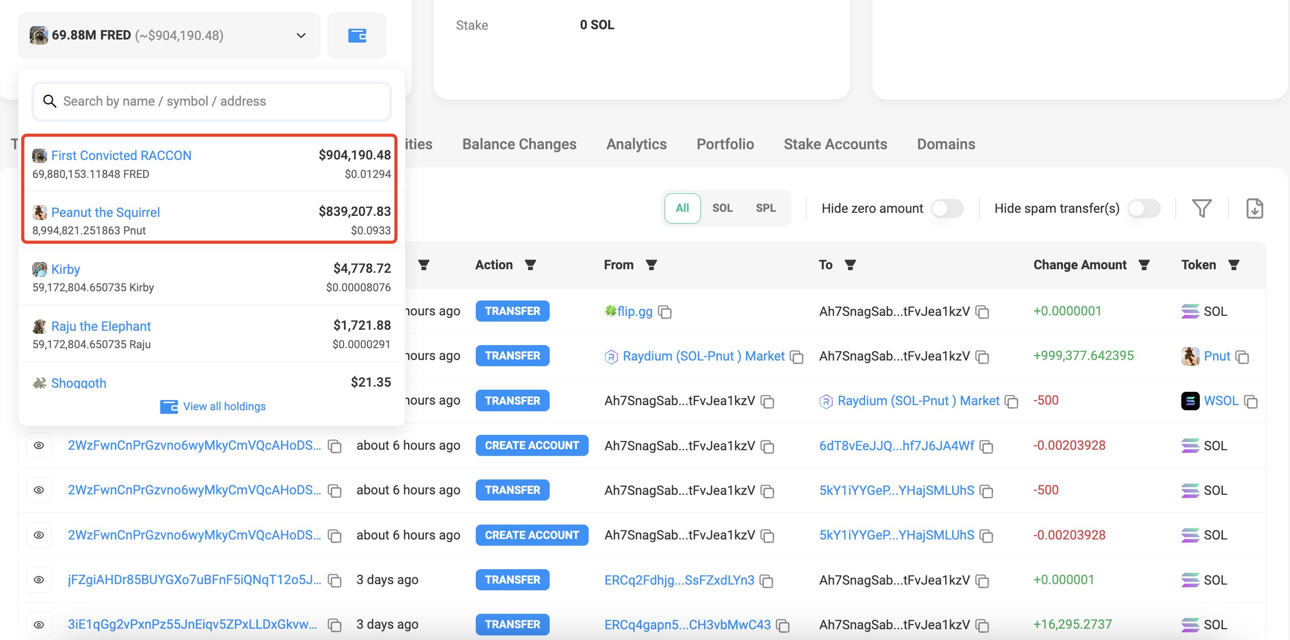Select the SPL filter option
Viewport: 1290px width, 640px height.
click(765, 208)
